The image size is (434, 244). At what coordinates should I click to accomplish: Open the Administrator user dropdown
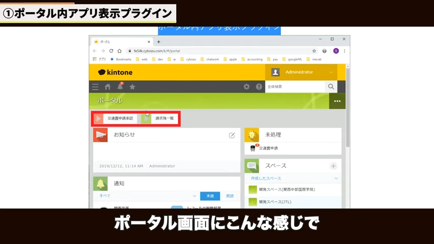(x=301, y=72)
